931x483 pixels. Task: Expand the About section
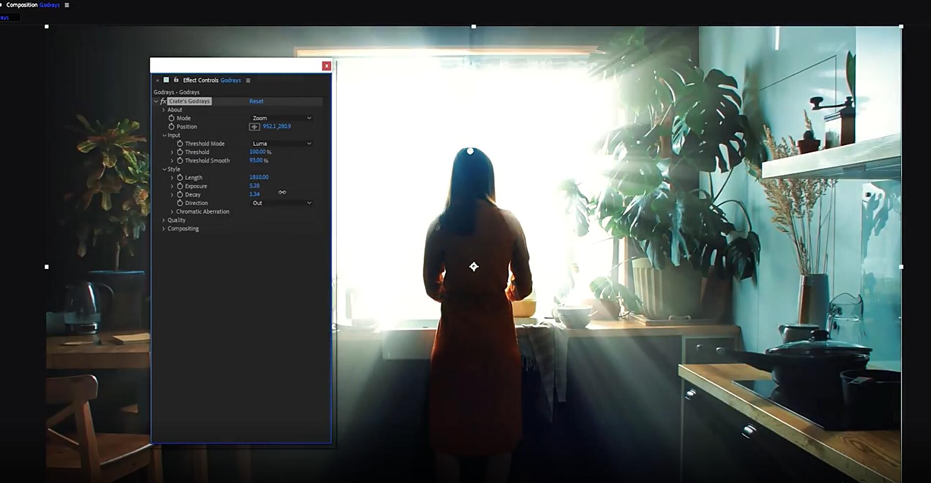point(164,110)
